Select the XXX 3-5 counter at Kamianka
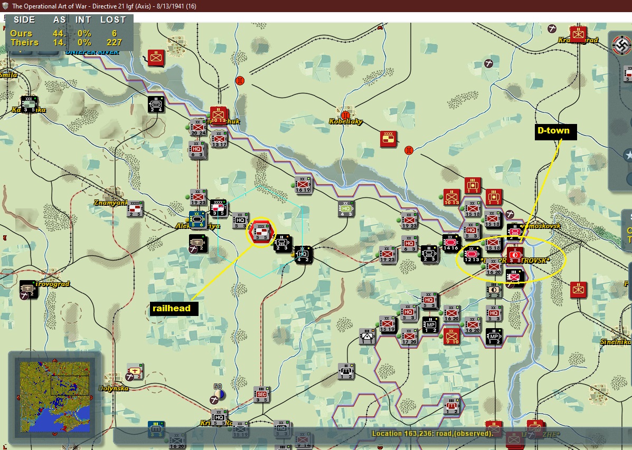632x450 pixels. (x=29, y=104)
